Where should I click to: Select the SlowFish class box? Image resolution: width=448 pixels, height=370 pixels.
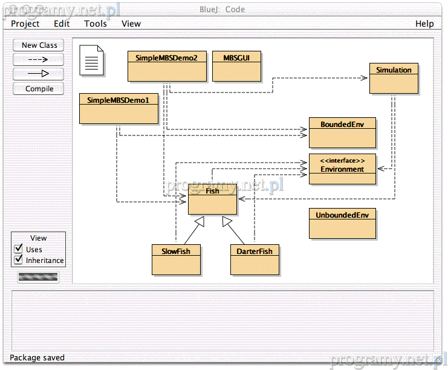pyautogui.click(x=176, y=260)
